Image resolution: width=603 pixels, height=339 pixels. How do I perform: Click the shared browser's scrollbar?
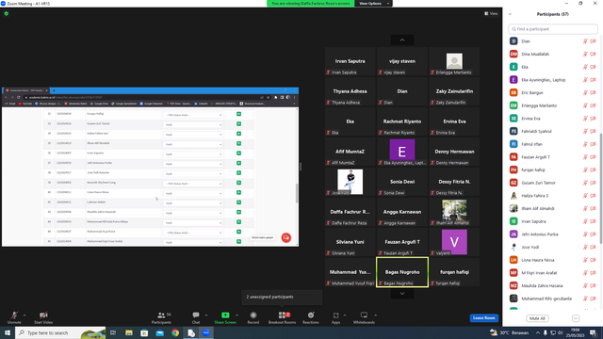click(297, 192)
